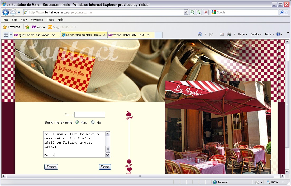Switch to Question de réservation tab

(x=37, y=35)
